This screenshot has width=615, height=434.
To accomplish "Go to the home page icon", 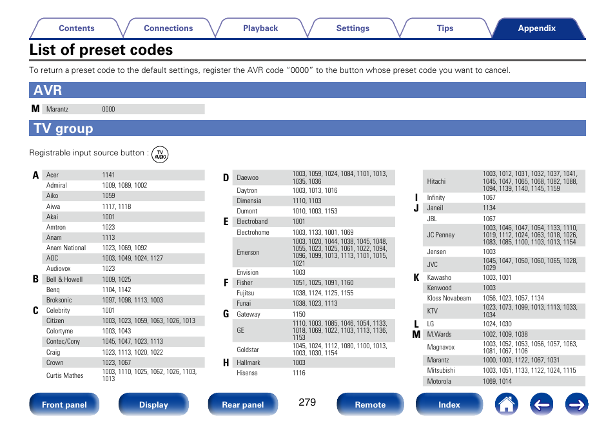I will [506, 404].
